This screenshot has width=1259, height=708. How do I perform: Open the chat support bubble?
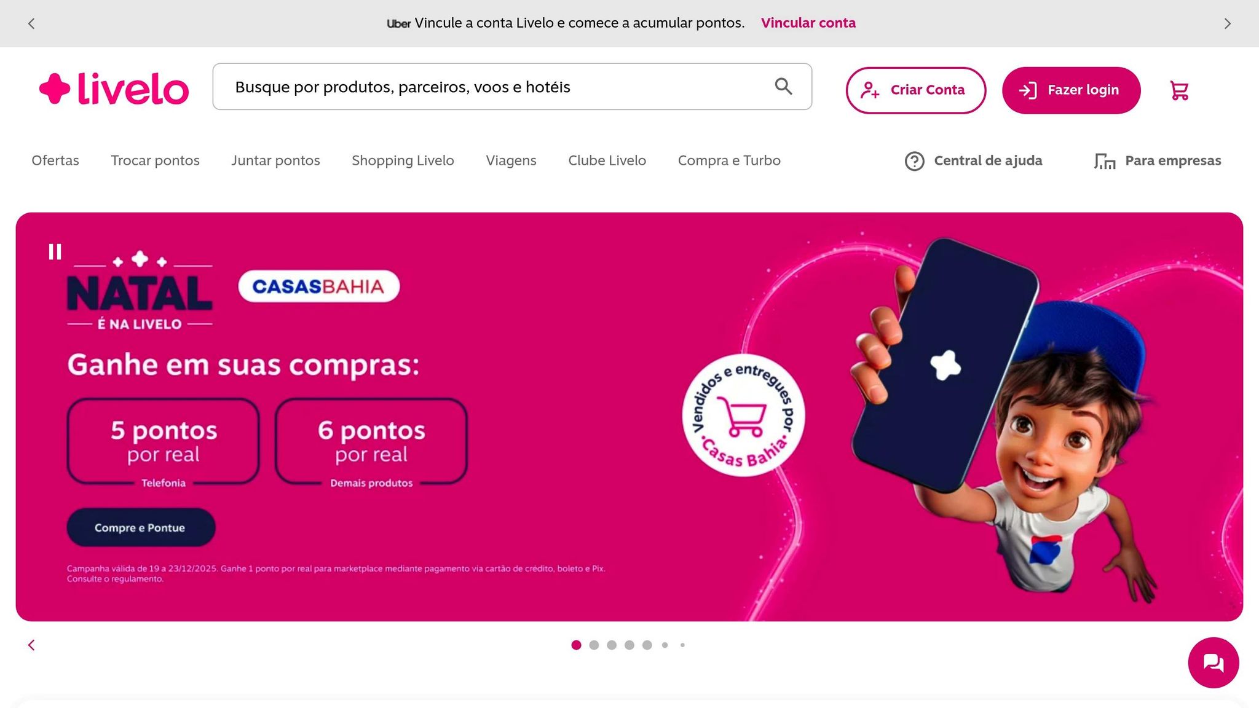point(1213,663)
